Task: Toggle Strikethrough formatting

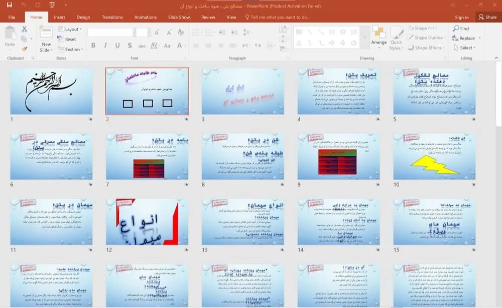Action: click(142, 46)
